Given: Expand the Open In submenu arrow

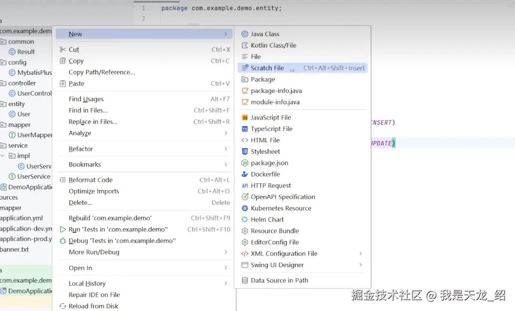Looking at the screenshot, I should tap(226, 268).
